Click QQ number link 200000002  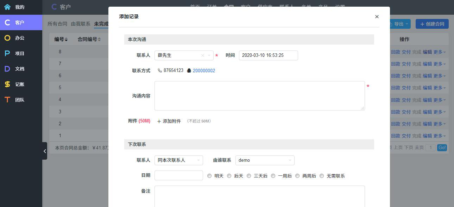(204, 71)
